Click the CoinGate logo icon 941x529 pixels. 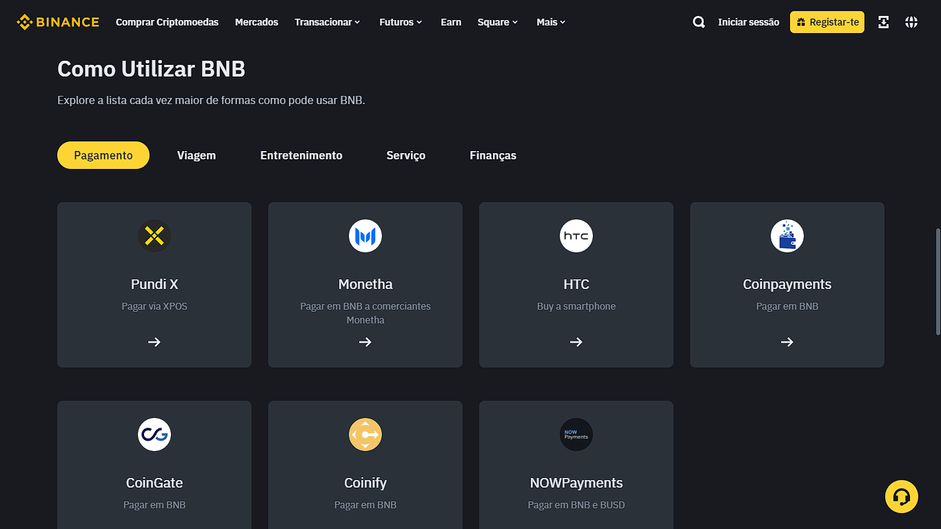click(x=154, y=435)
